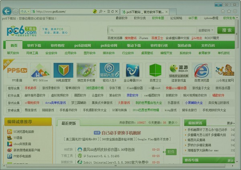The height and width of the screenshot is (170, 241).
Task: Click the horizontal scrollbar at bottom
Action: 116,166
